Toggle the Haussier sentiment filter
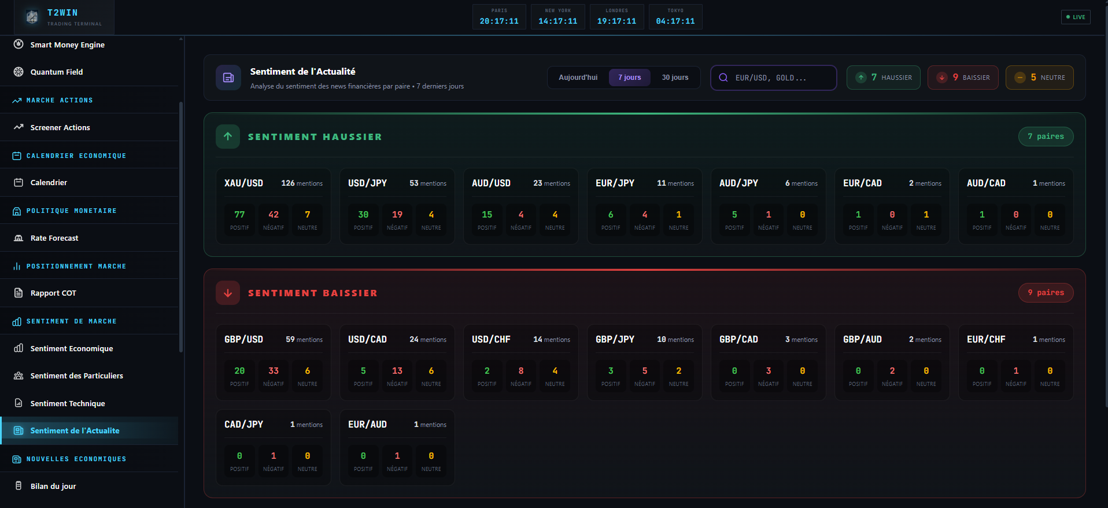The image size is (1108, 508). pyautogui.click(x=883, y=78)
